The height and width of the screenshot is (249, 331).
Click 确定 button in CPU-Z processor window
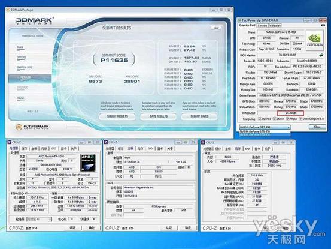tap(92, 228)
